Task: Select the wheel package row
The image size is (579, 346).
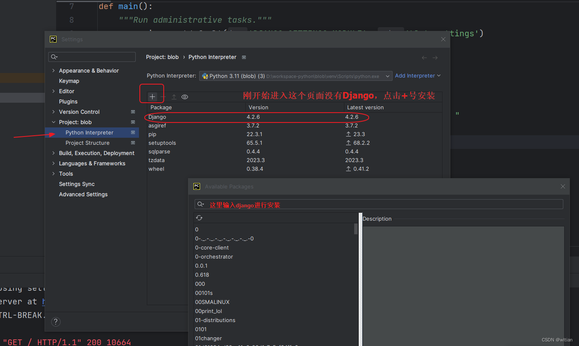Action: click(294, 169)
